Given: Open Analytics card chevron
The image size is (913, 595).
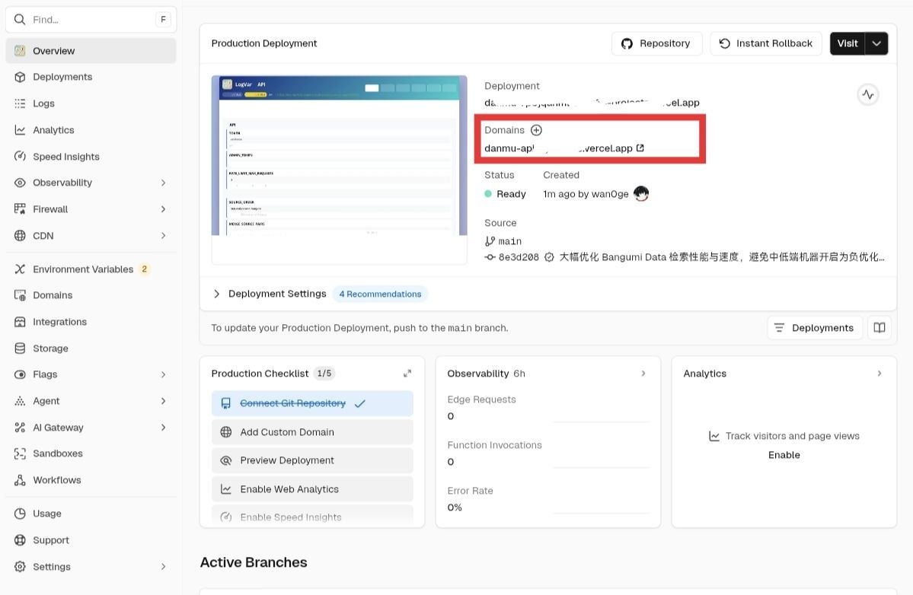Looking at the screenshot, I should (879, 374).
